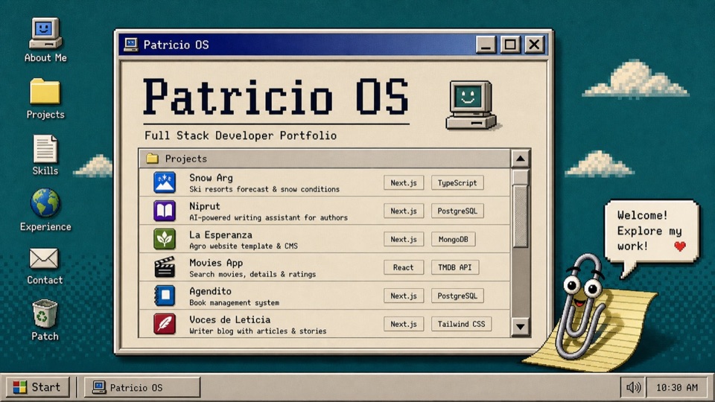Click the scrollbar down arrow in Projects list
This screenshot has height=402, width=715.
point(521,326)
